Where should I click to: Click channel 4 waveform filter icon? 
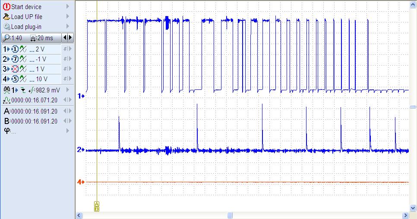23,79
